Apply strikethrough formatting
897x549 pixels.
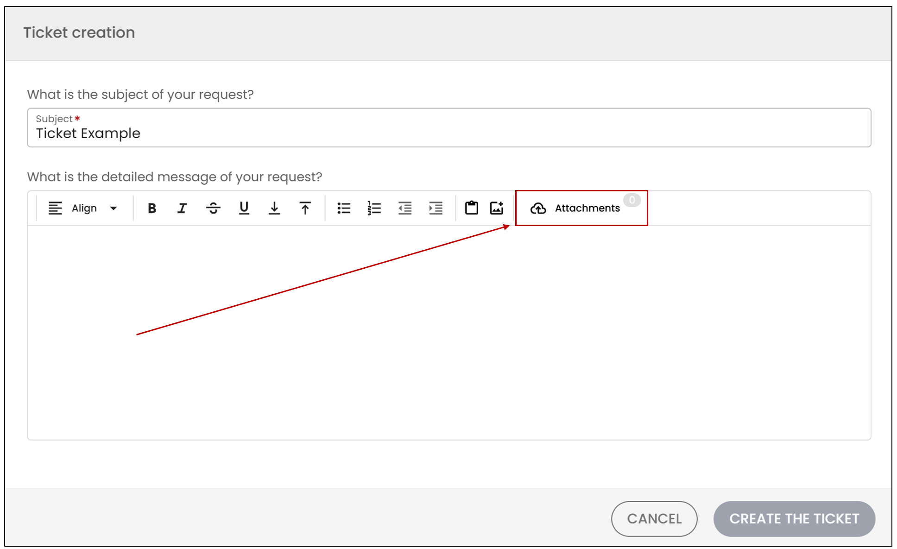click(213, 208)
